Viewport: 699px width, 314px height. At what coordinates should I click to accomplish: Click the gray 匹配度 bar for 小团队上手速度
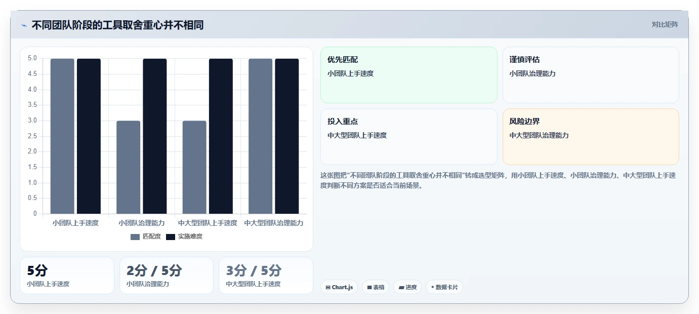pyautogui.click(x=62, y=136)
